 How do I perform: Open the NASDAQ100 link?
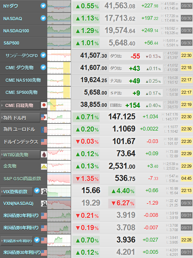[16, 31]
